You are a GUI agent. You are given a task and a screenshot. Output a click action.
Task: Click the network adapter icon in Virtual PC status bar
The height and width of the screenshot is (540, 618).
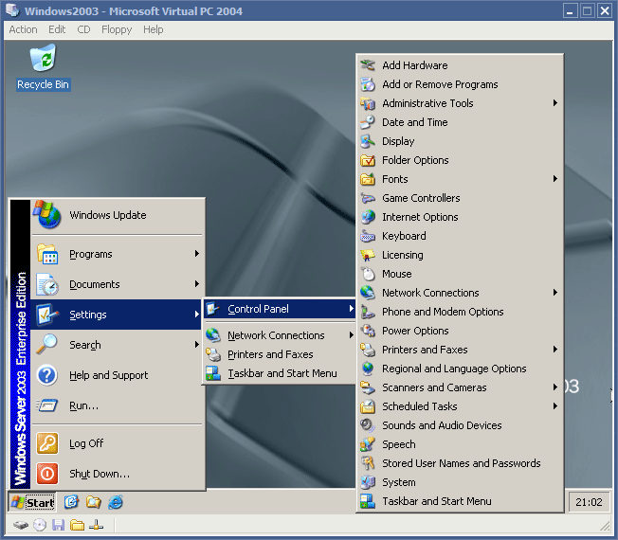pos(96,525)
